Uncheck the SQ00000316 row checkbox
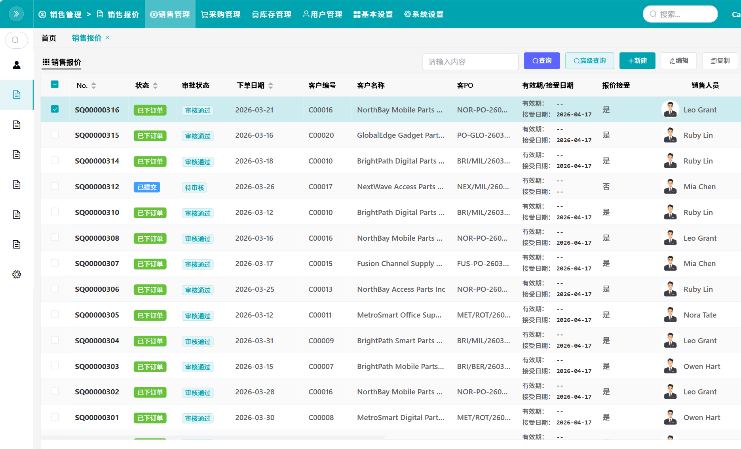741x449 pixels. point(55,109)
